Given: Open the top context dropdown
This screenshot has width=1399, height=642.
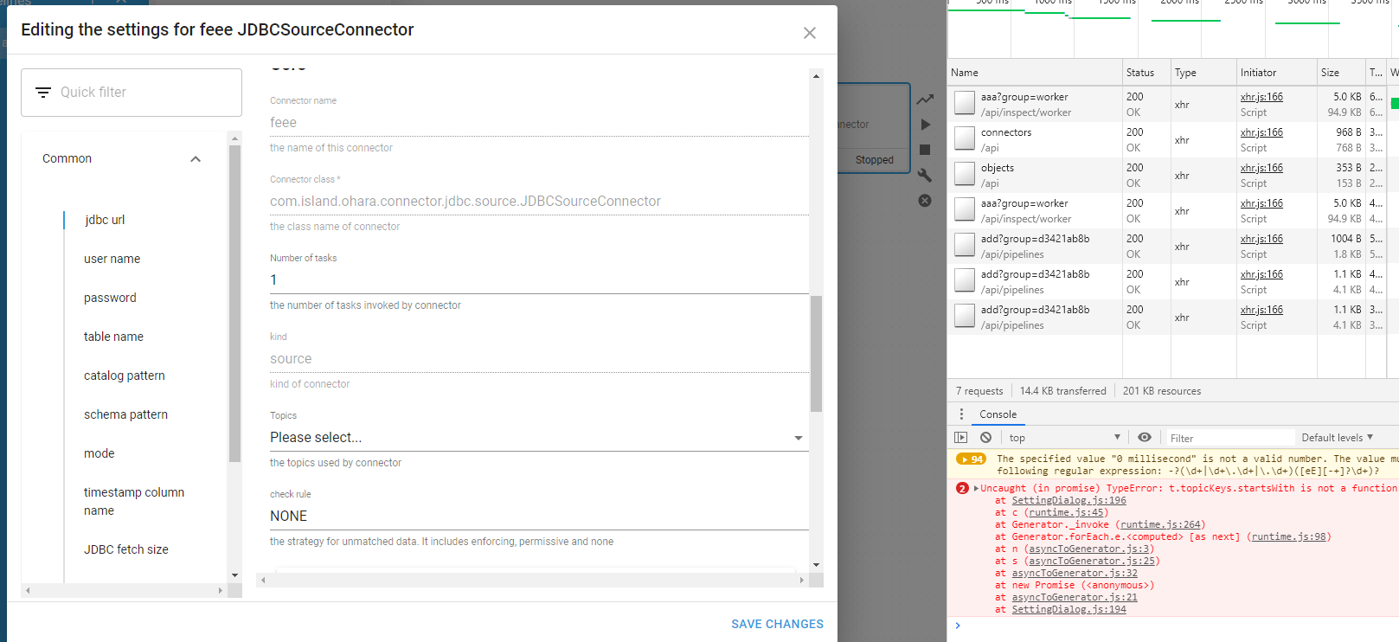Looking at the screenshot, I should [x=1064, y=438].
